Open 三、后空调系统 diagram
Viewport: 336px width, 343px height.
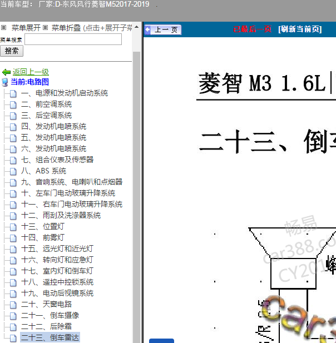click(x=46, y=116)
